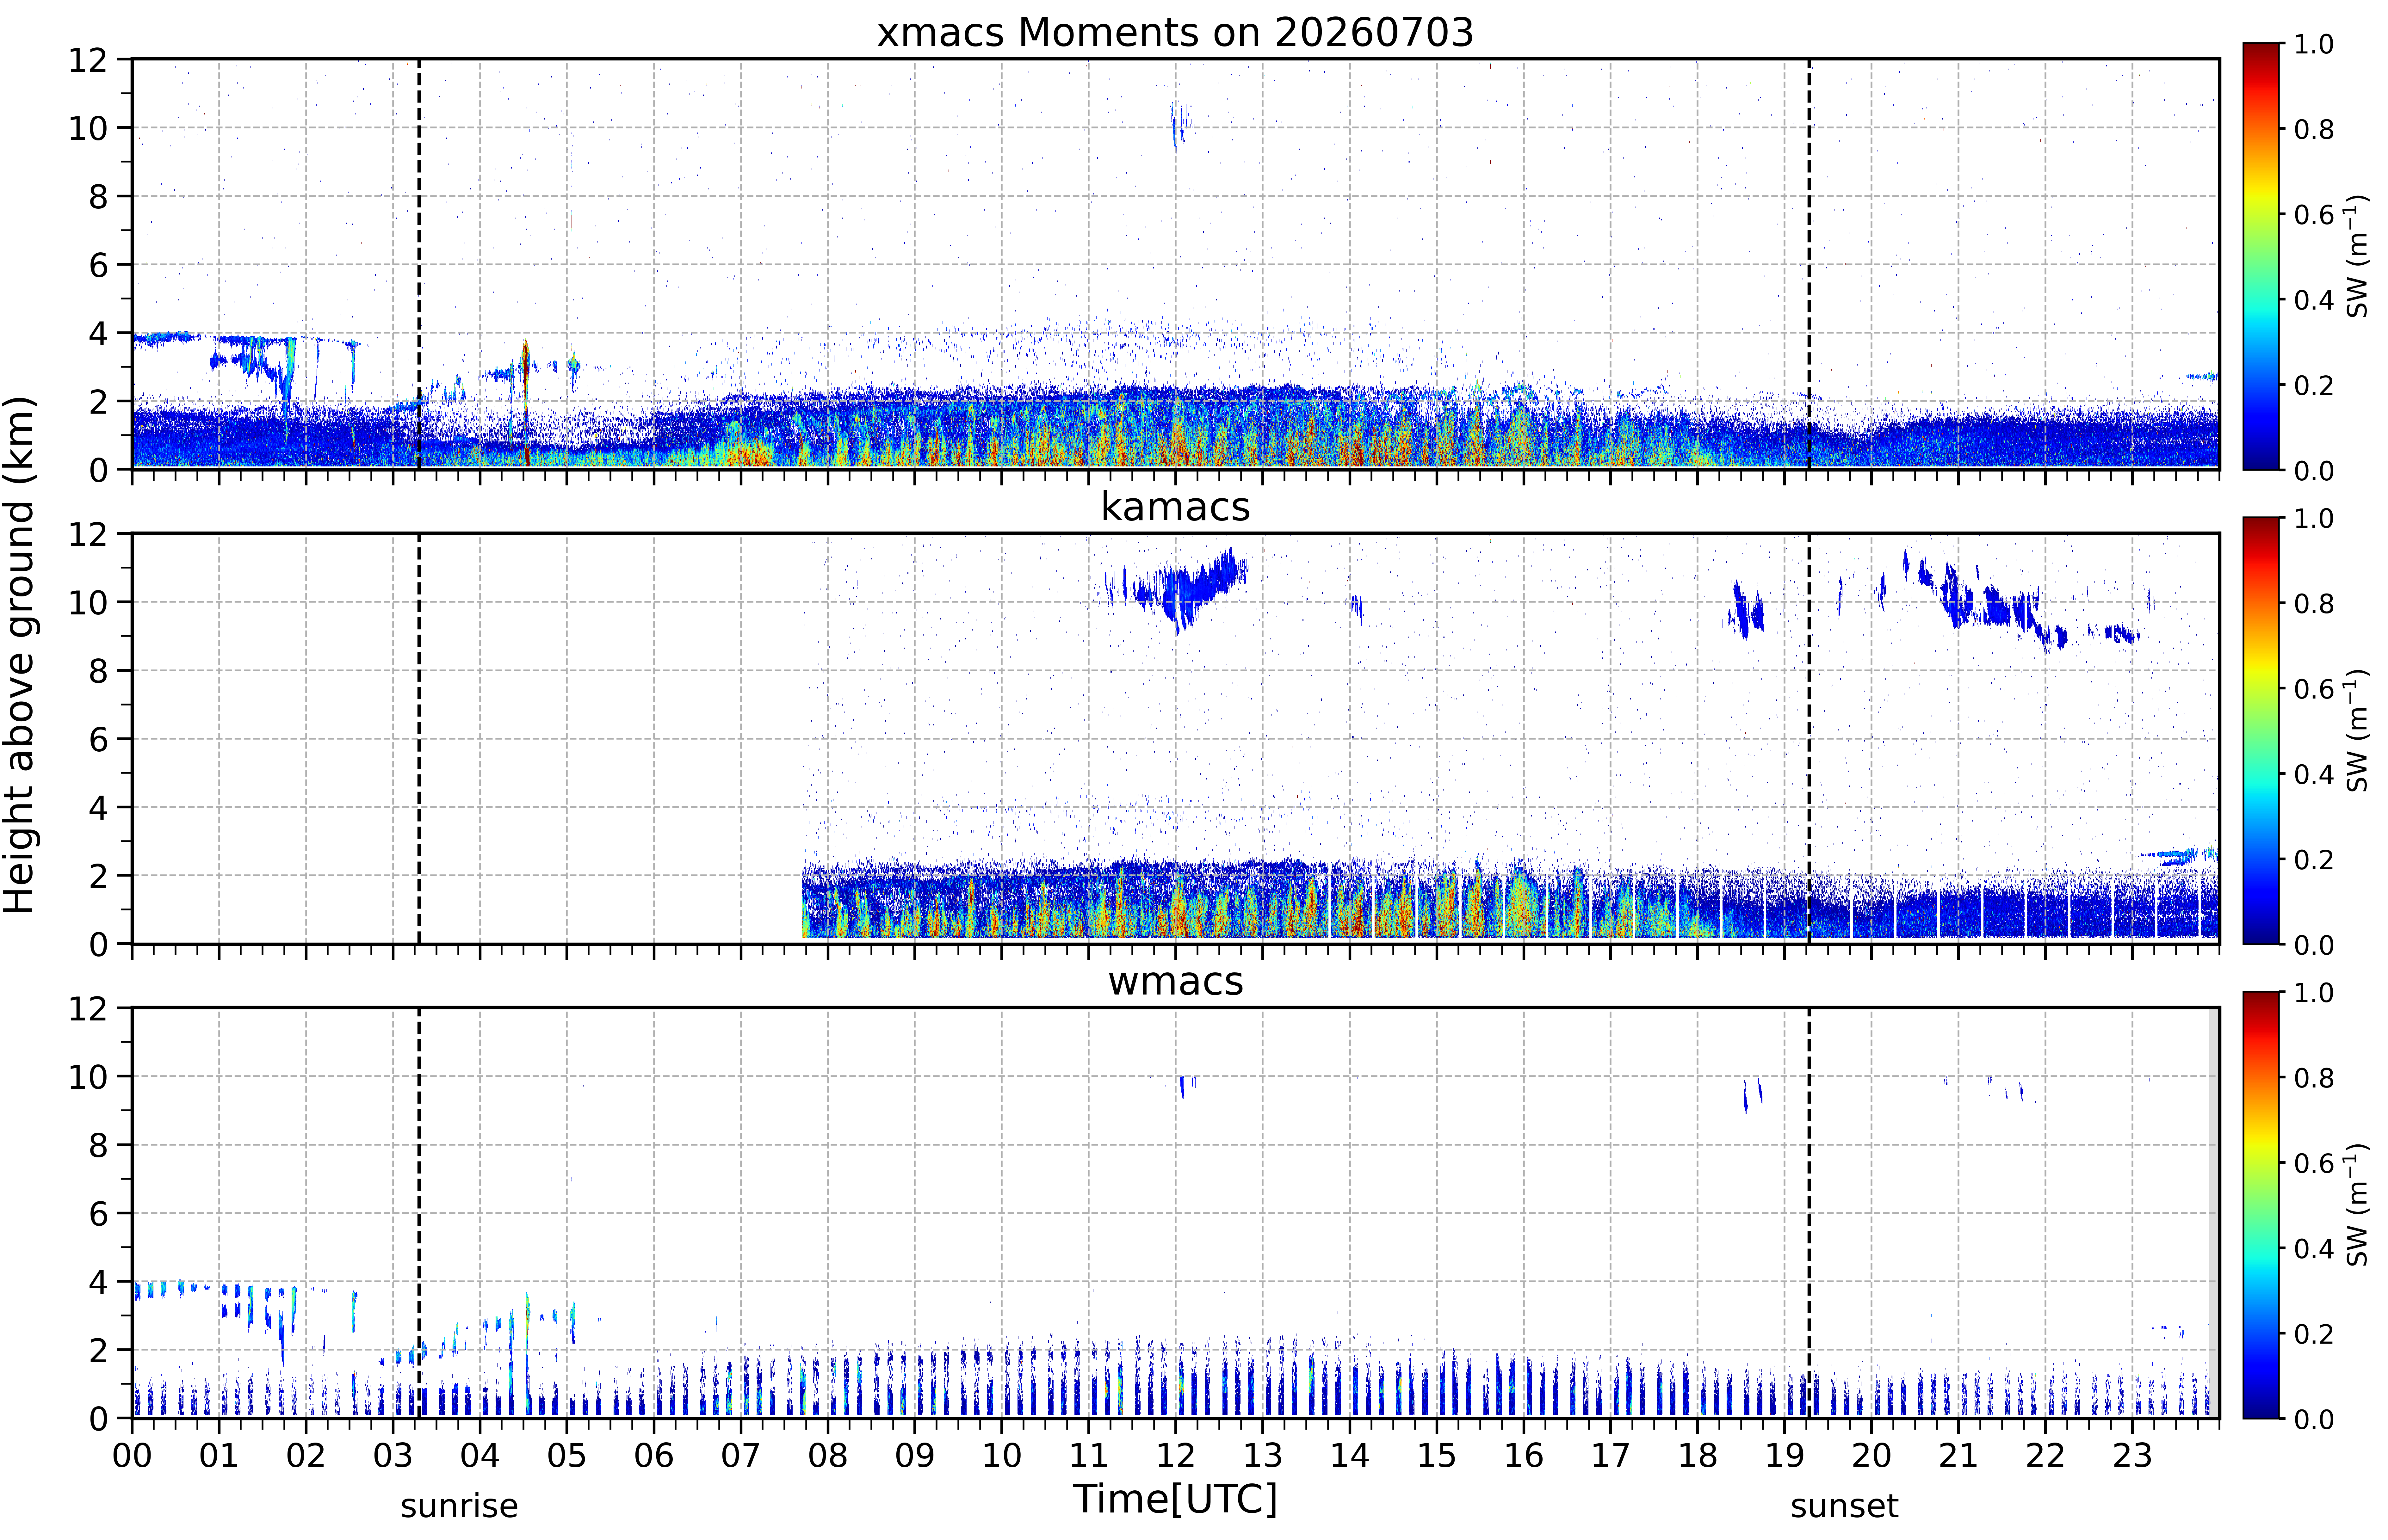This screenshot has width=2388, height=1540.
Task: Click the "6" height tick of kamacs panel
Action: point(98,739)
